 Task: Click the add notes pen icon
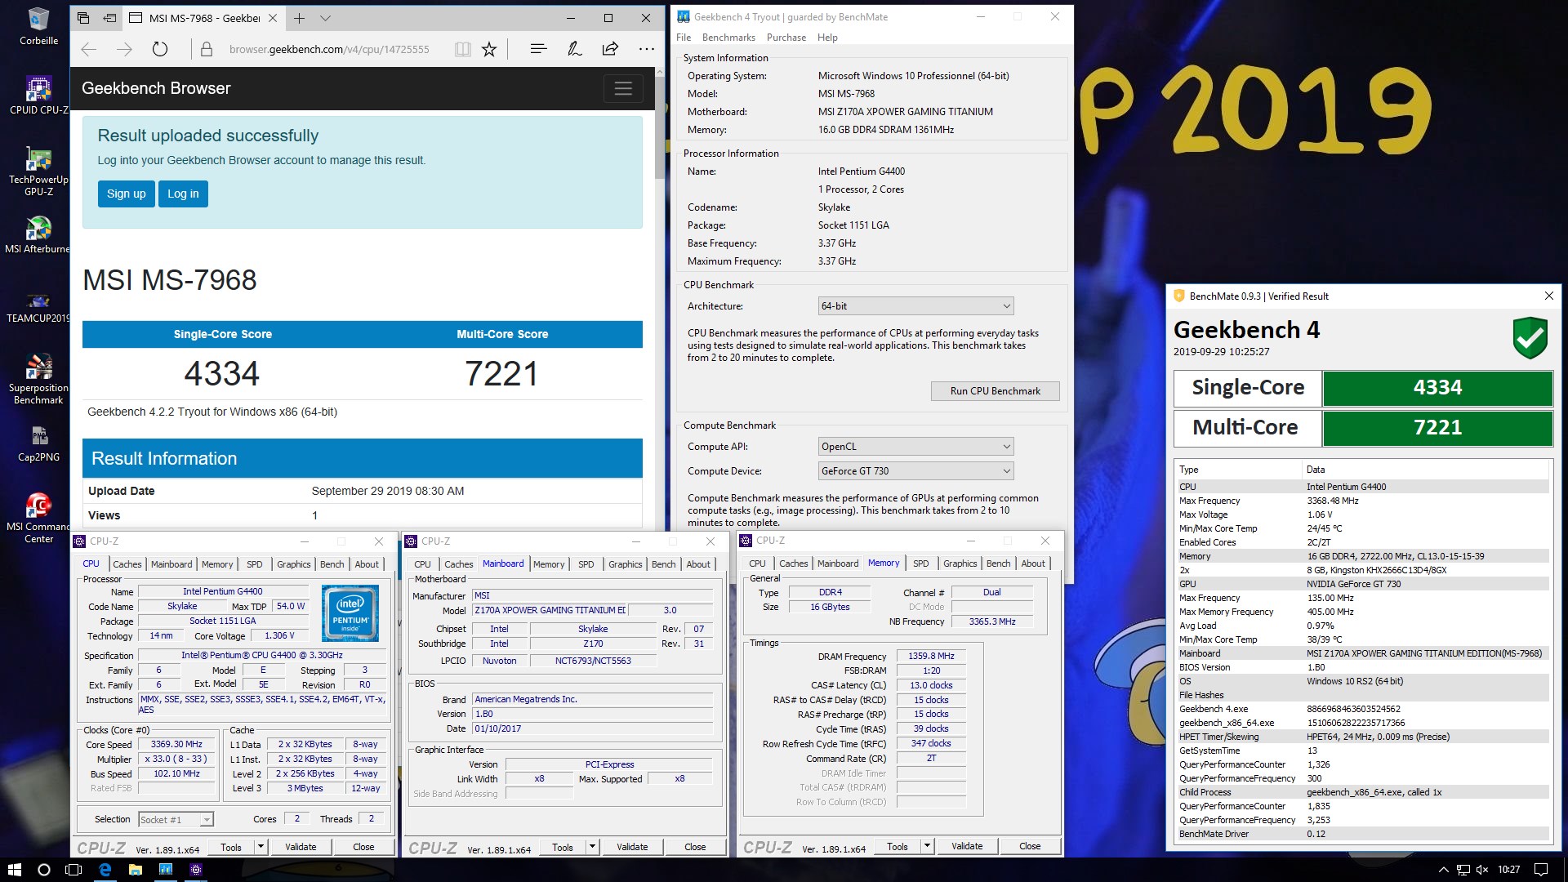tap(575, 49)
